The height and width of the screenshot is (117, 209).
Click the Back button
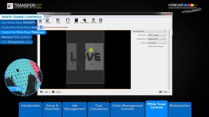click(x=45, y=92)
